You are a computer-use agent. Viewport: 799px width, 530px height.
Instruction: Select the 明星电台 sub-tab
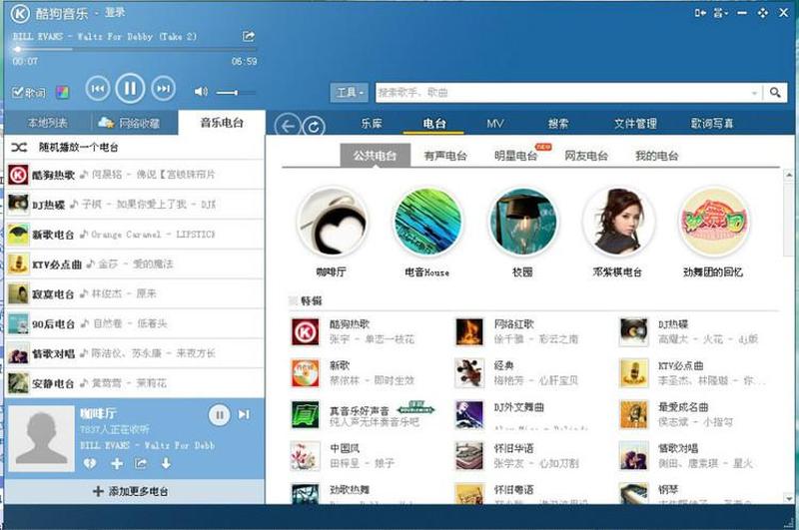(x=515, y=156)
